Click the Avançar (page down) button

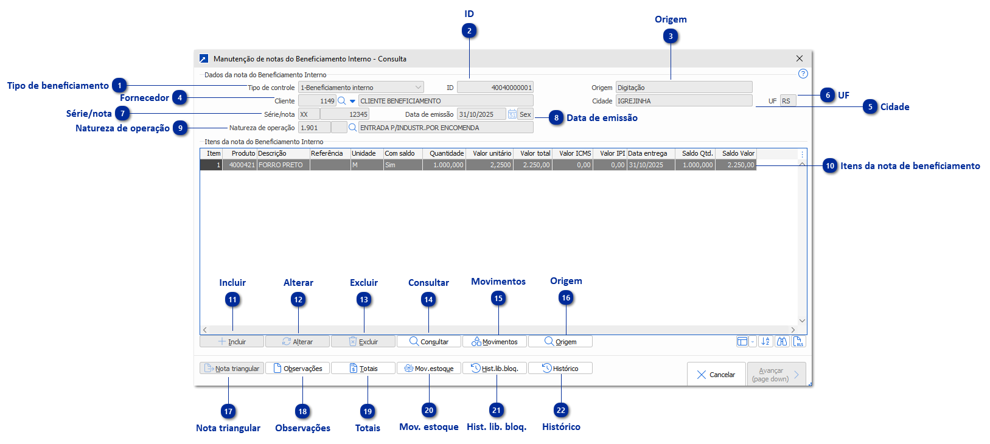pos(777,375)
